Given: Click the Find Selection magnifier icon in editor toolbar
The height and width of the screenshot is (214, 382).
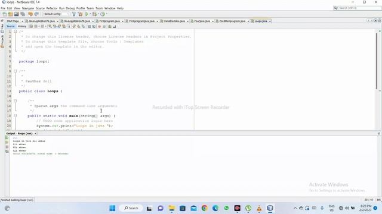Looking at the screenshot, I should tap(50, 26).
